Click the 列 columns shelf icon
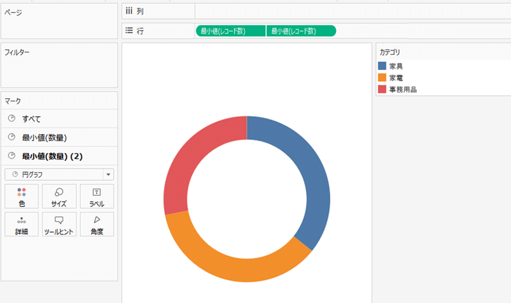 click(129, 11)
